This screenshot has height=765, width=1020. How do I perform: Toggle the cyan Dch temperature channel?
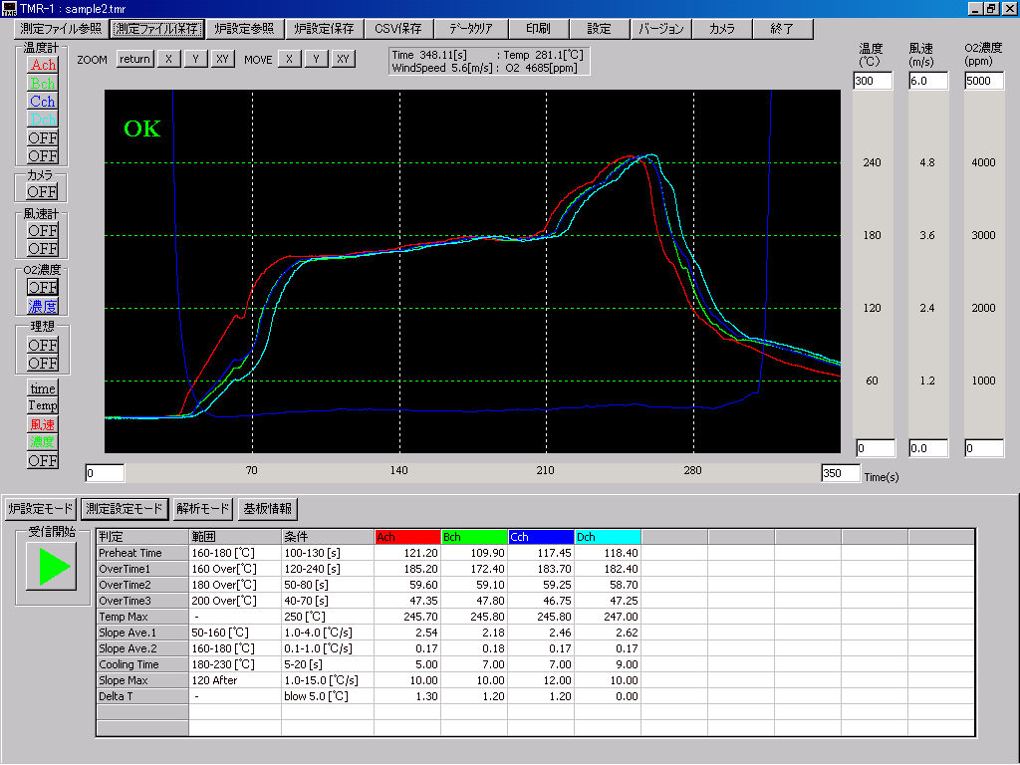click(43, 120)
